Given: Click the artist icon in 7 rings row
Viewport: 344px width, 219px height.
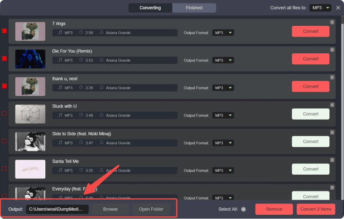Looking at the screenshot, I should [x=101, y=32].
